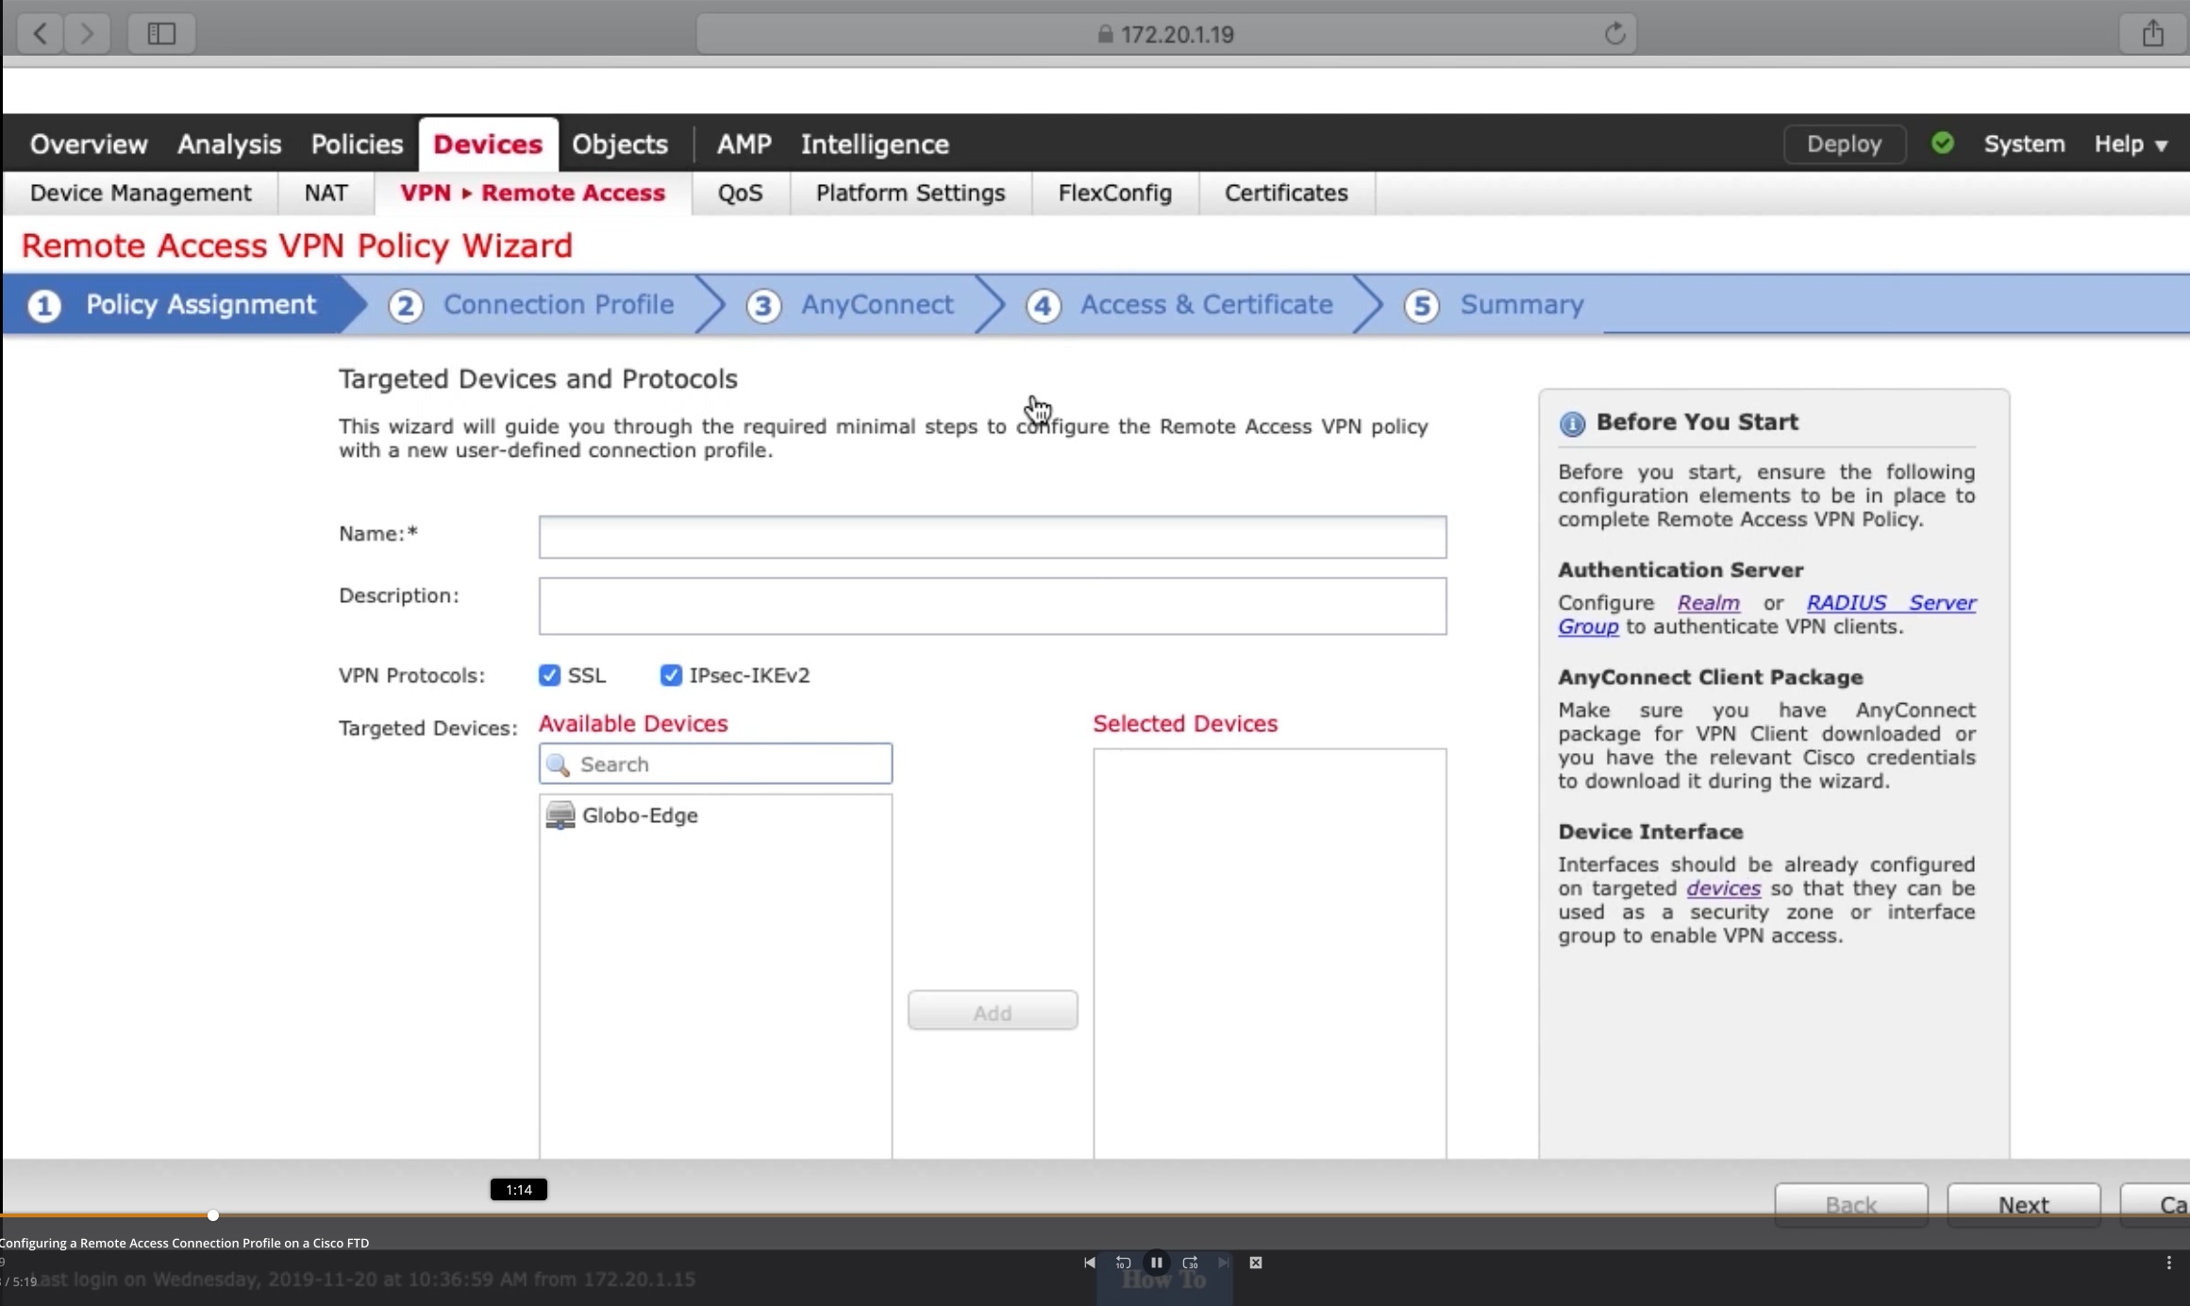The height and width of the screenshot is (1306, 2190).
Task: Click the green deployment status icon
Action: click(x=1943, y=143)
